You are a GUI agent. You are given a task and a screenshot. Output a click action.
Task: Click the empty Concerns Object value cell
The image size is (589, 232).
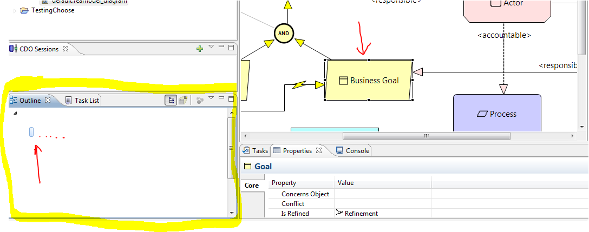coord(383,194)
